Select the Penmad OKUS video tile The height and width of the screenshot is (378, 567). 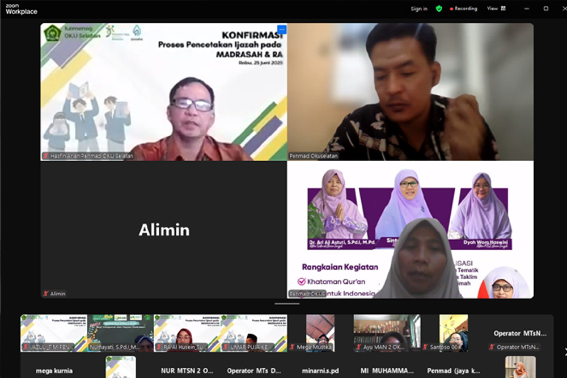pos(411,230)
